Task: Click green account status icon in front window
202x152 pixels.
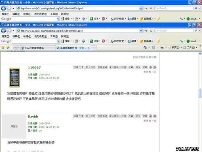Action: [188, 41]
